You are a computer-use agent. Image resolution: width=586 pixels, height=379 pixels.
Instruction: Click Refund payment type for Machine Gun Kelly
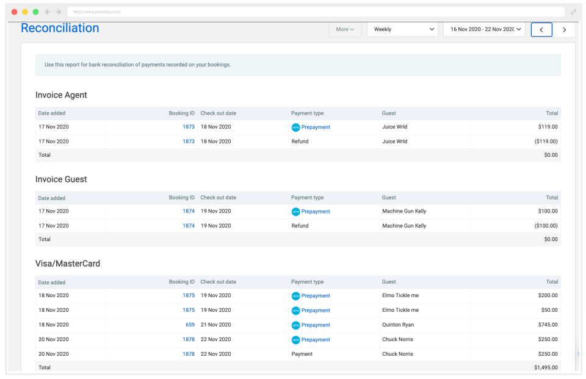[x=300, y=226]
